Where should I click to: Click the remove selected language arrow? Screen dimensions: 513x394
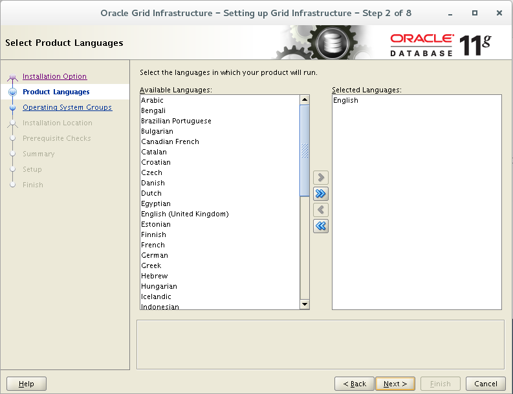(321, 210)
